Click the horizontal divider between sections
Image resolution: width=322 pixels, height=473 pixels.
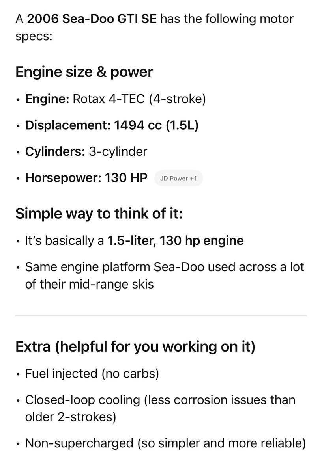click(x=161, y=315)
